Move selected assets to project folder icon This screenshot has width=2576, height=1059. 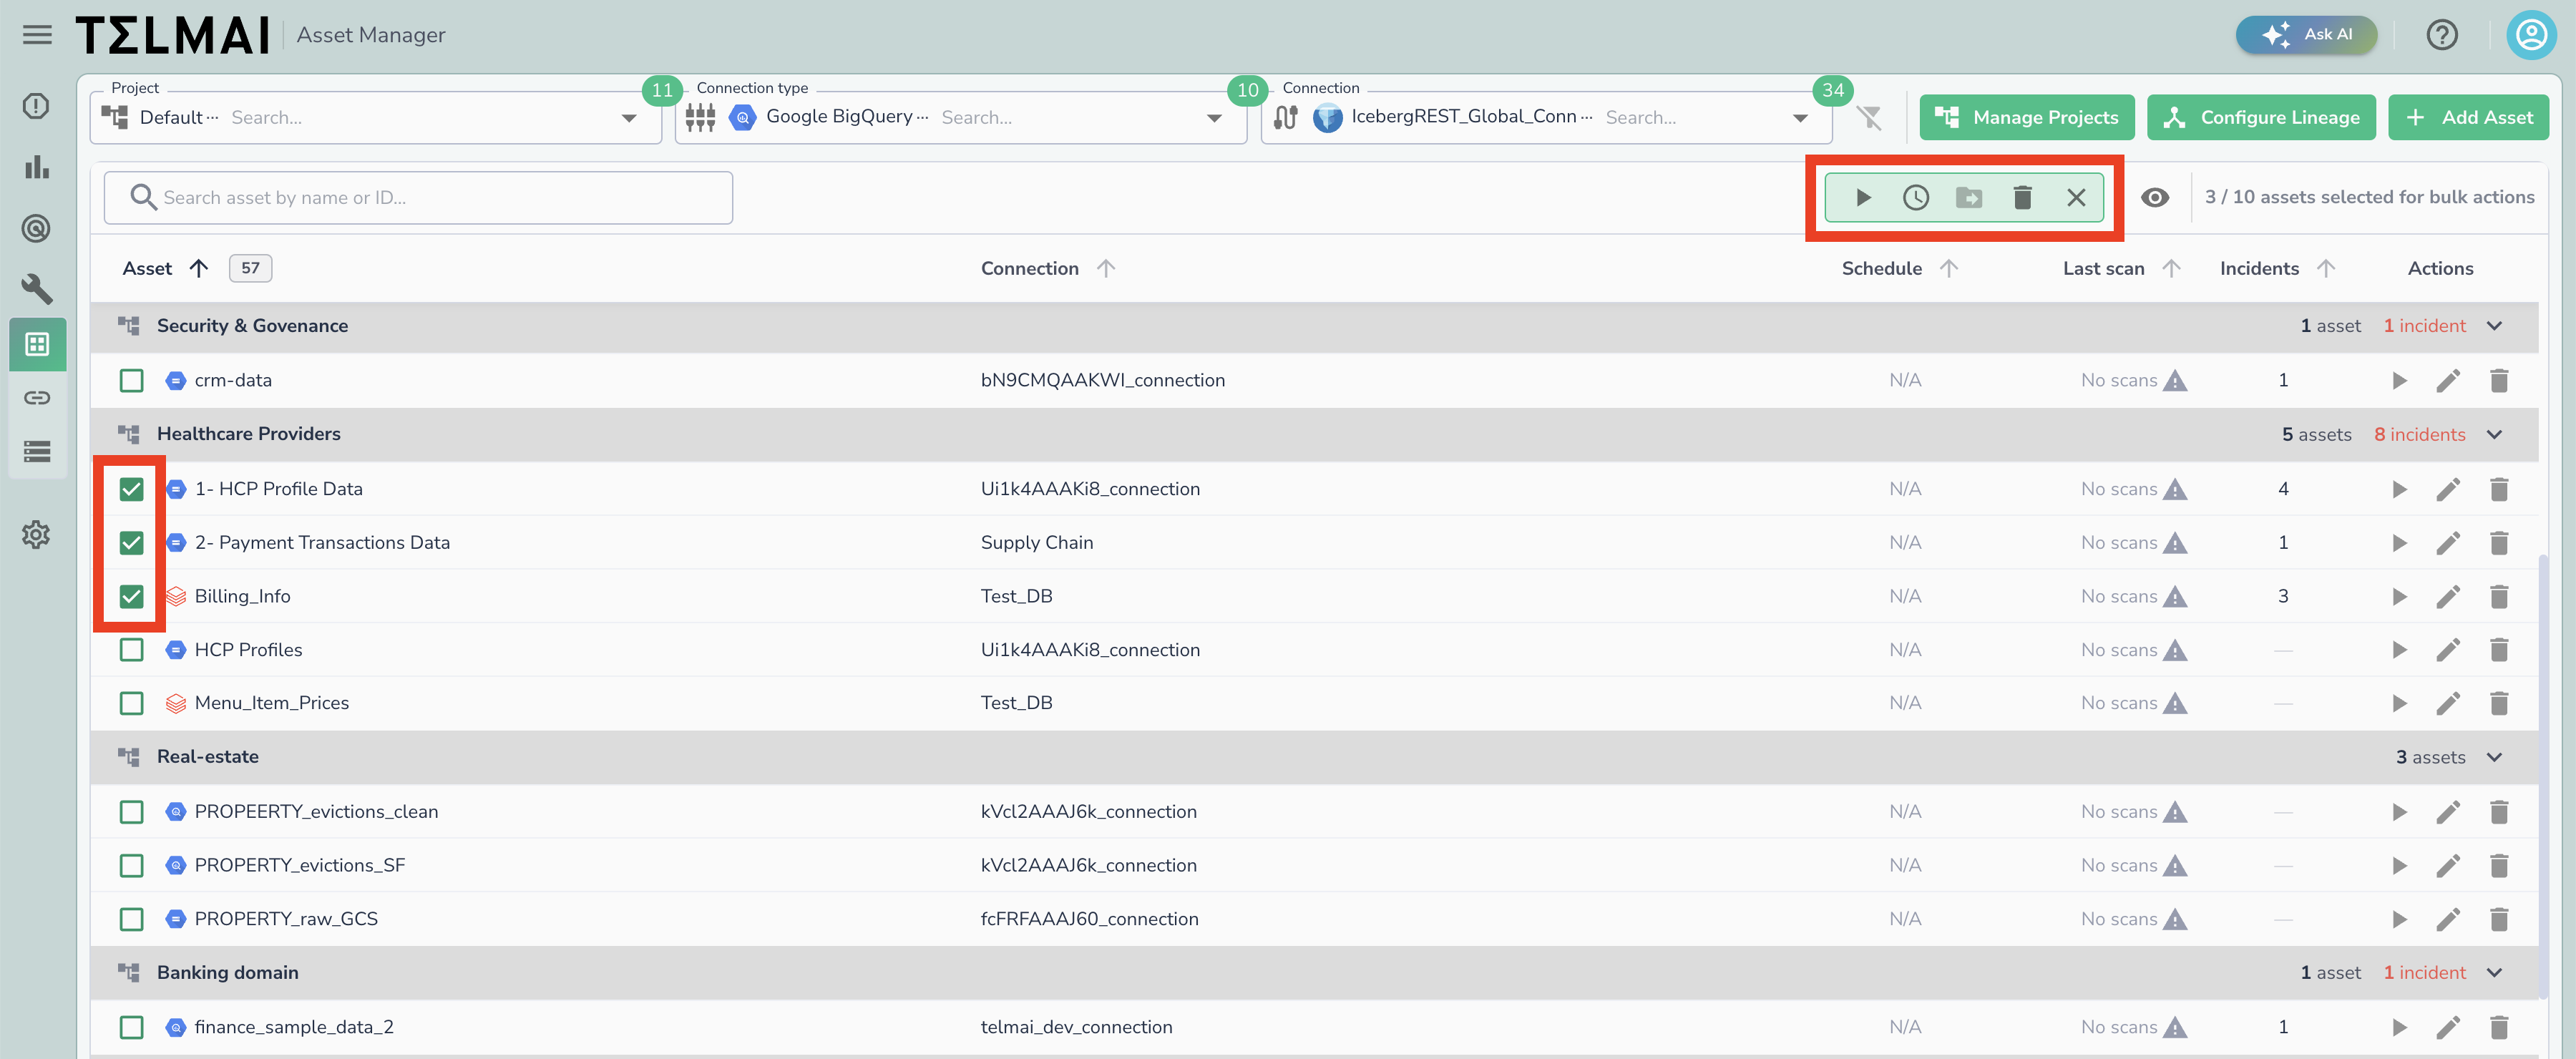coord(1969,198)
